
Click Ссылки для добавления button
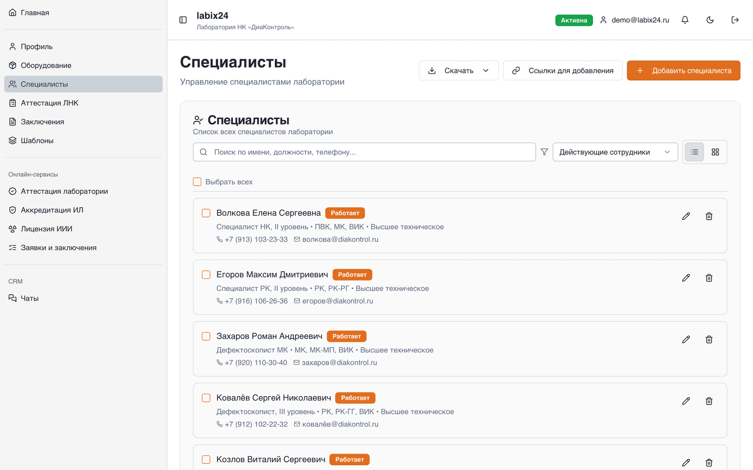[x=563, y=70]
